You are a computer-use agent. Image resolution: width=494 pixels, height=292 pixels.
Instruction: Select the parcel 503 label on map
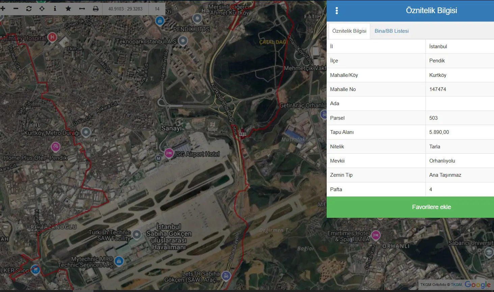point(242,134)
